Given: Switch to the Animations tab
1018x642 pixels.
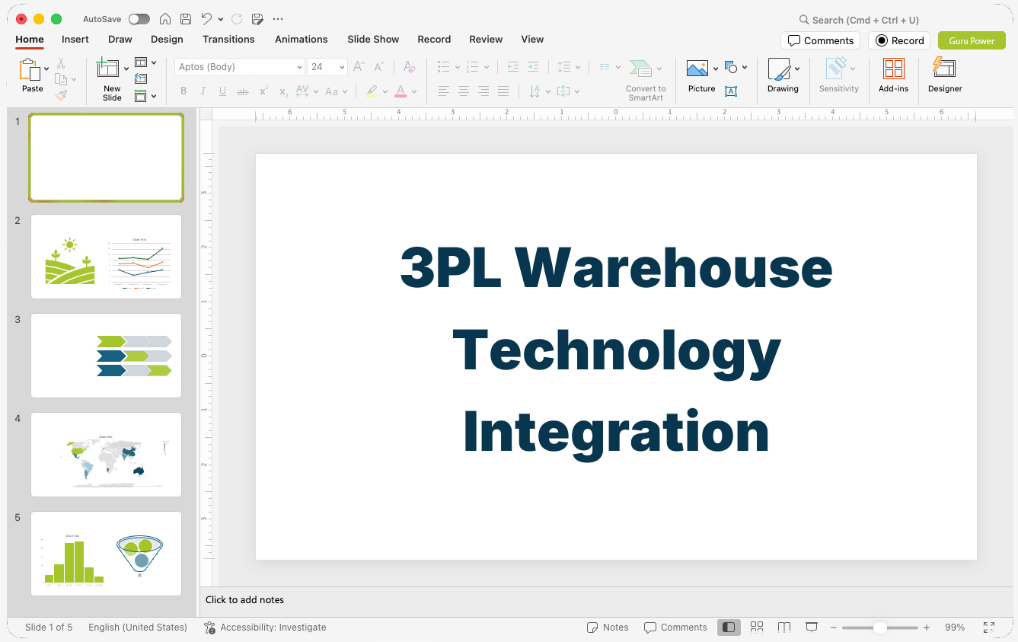Looking at the screenshot, I should tap(302, 39).
